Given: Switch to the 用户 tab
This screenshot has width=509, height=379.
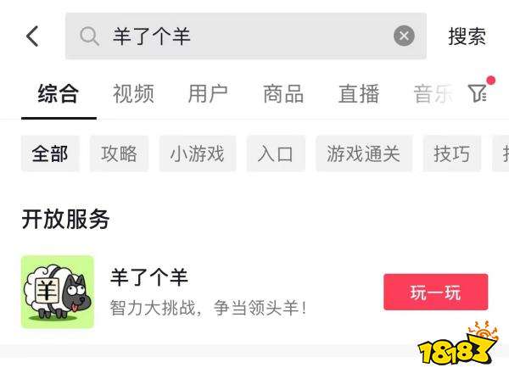Looking at the screenshot, I should coord(208,93).
